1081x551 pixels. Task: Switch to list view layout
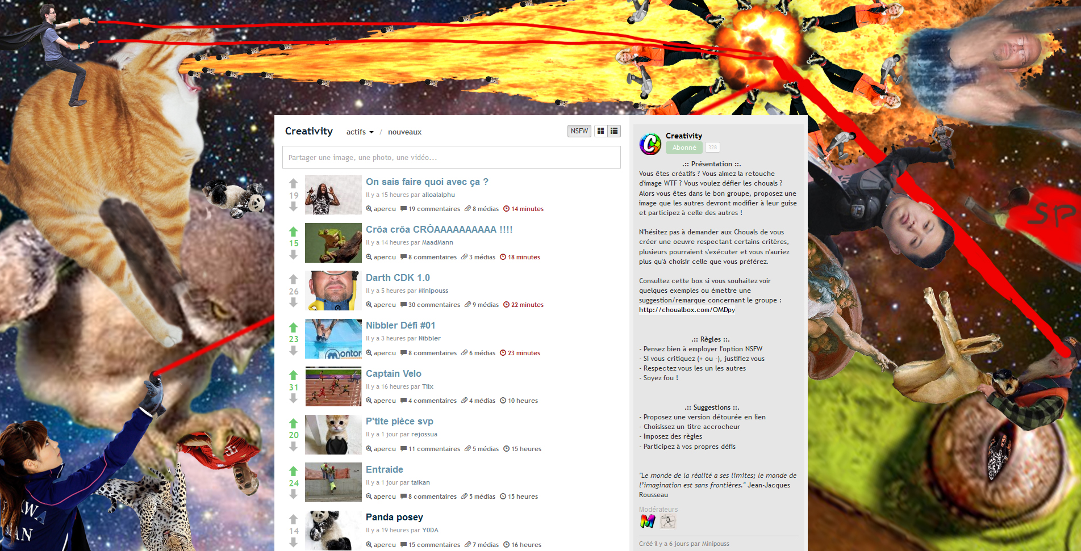(614, 131)
